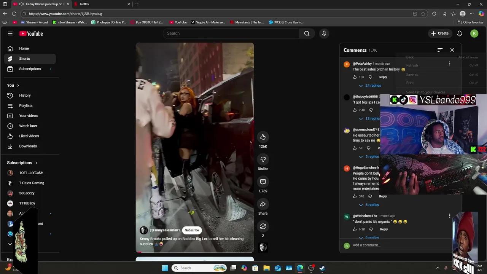The height and width of the screenshot is (274, 487).
Task: Like @theboylsd6055's comment
Action: [x=355, y=110]
